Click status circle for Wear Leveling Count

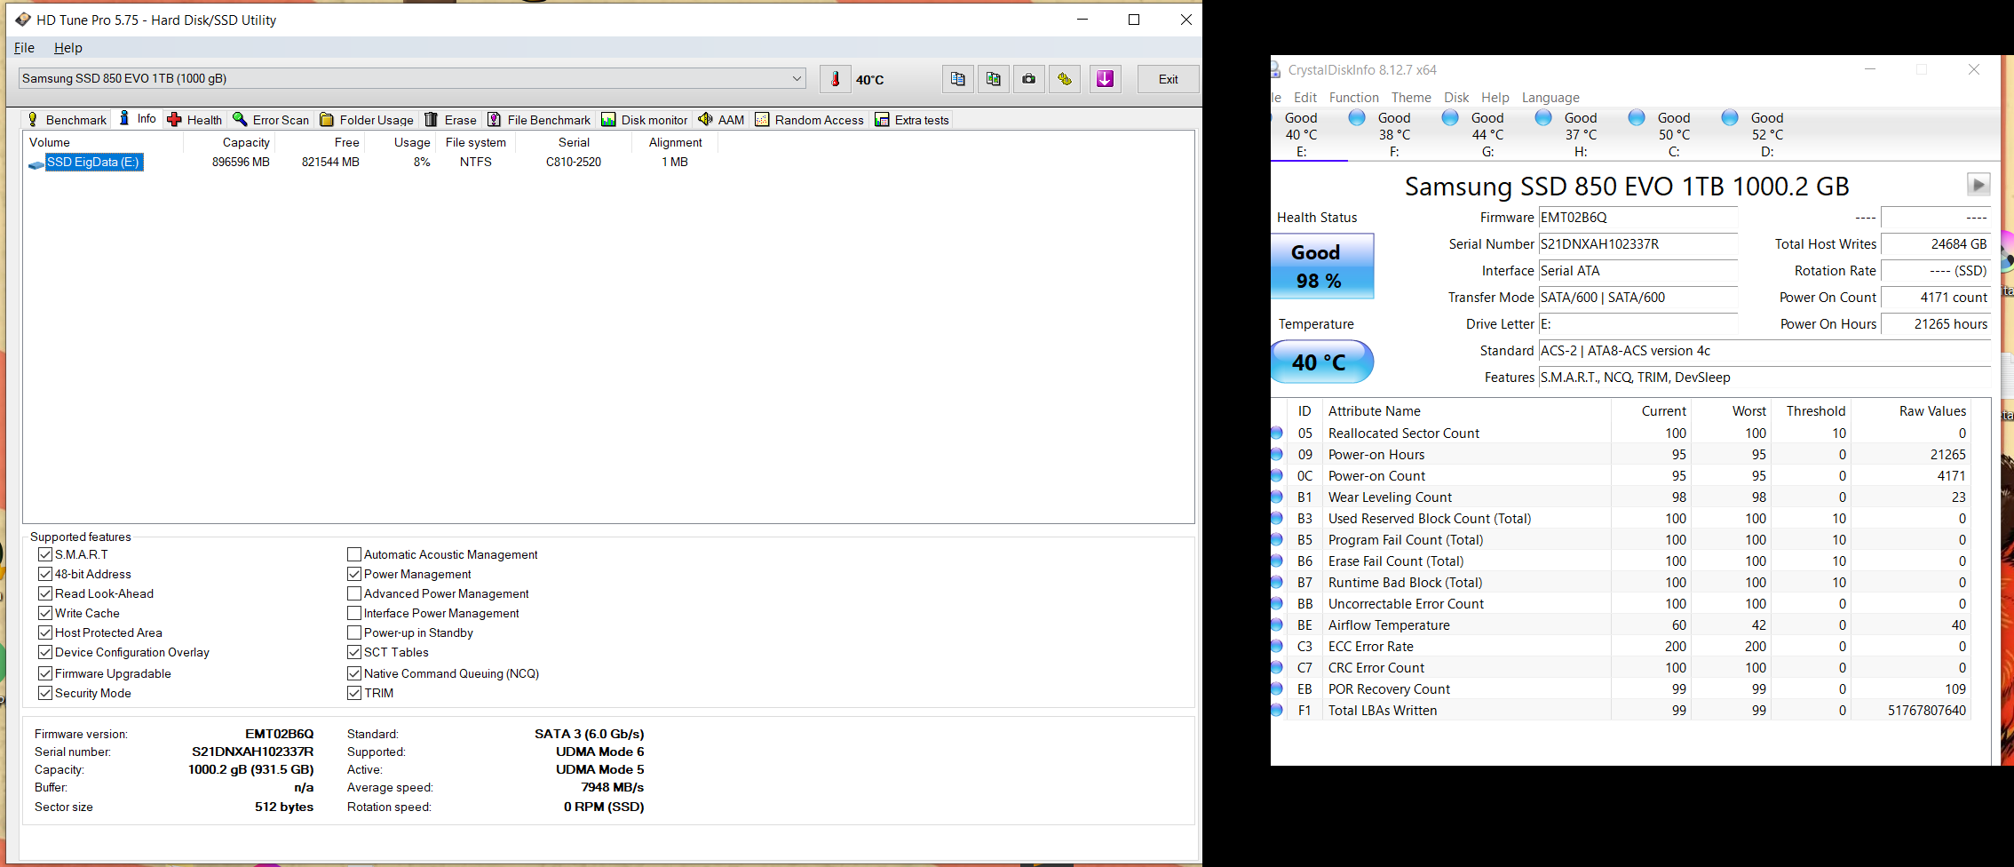click(1277, 497)
